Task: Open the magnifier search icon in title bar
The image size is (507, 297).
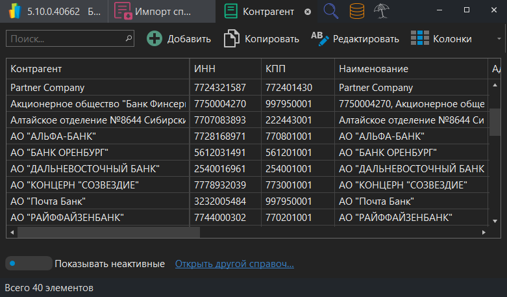Action: [x=331, y=11]
